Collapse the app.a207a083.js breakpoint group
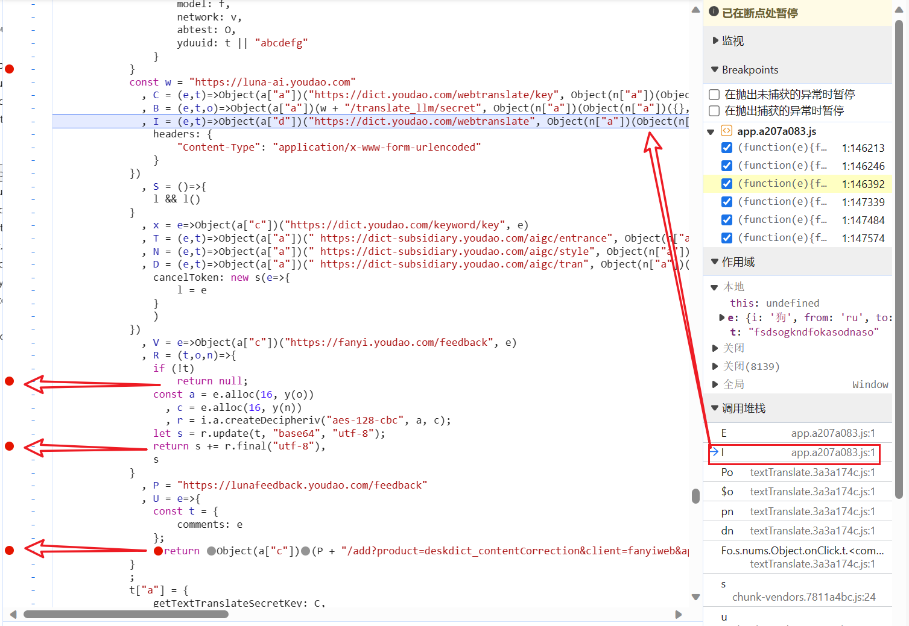The width and height of the screenshot is (909, 626). tap(711, 131)
